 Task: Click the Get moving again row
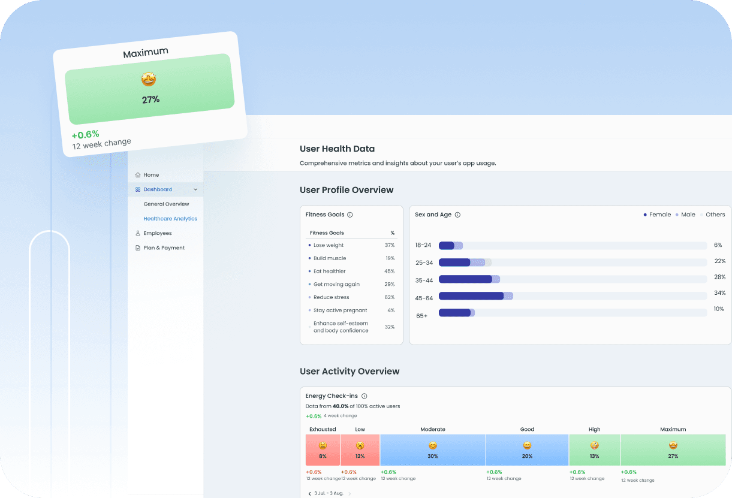[x=351, y=285]
